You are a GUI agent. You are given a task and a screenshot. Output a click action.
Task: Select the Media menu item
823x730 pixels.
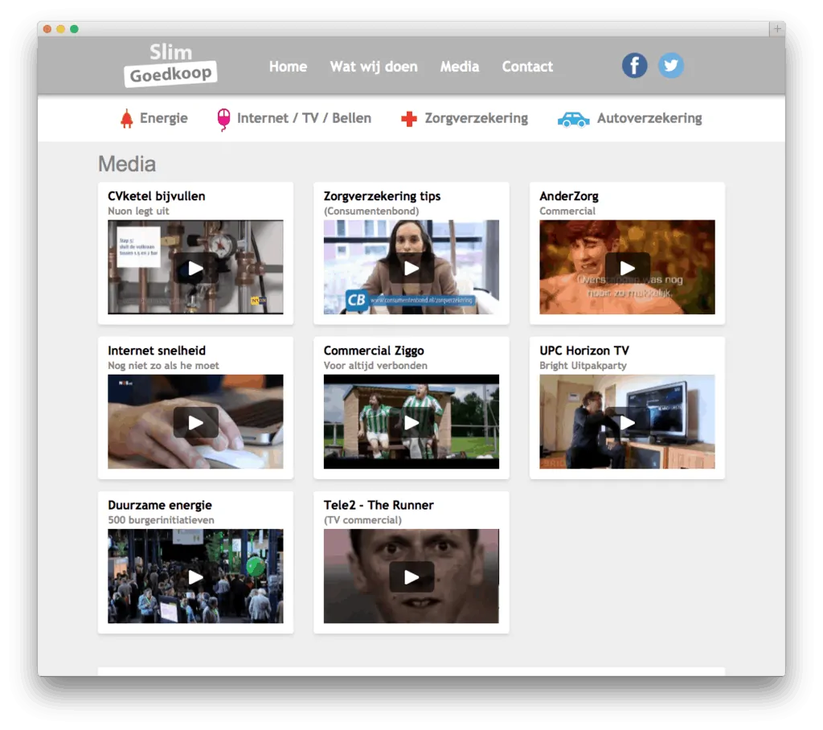460,67
